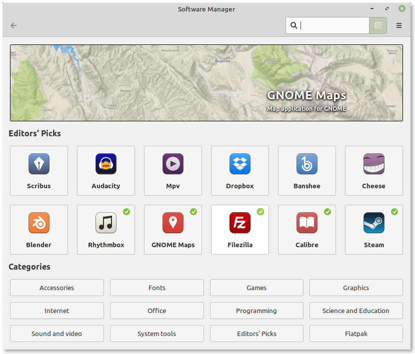Viewport: 415px width, 354px height.
Task: Open the Filezilla app tile
Action: pyautogui.click(x=240, y=230)
